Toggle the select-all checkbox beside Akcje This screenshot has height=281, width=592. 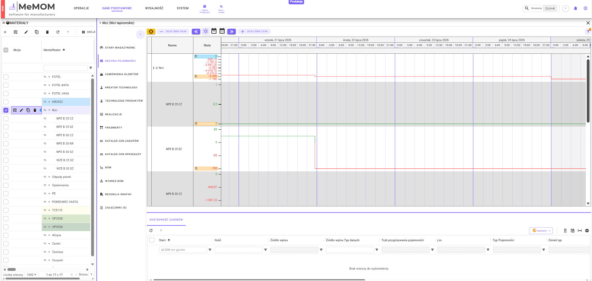6,50
